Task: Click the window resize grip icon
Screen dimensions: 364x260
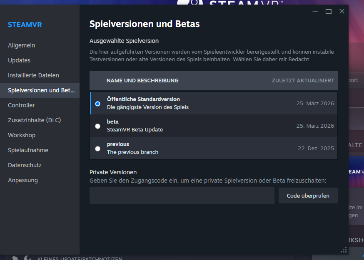Action: (x=343, y=250)
